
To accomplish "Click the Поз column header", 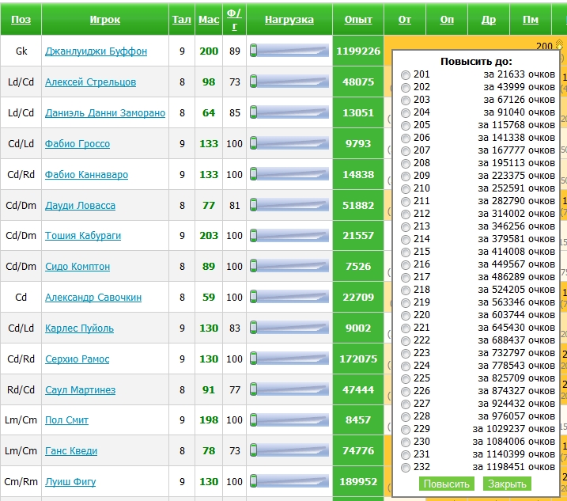I will point(21,20).
